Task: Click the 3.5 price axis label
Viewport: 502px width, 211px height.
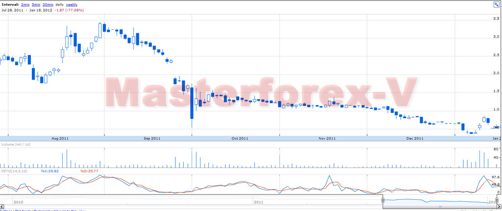Action: (497, 19)
